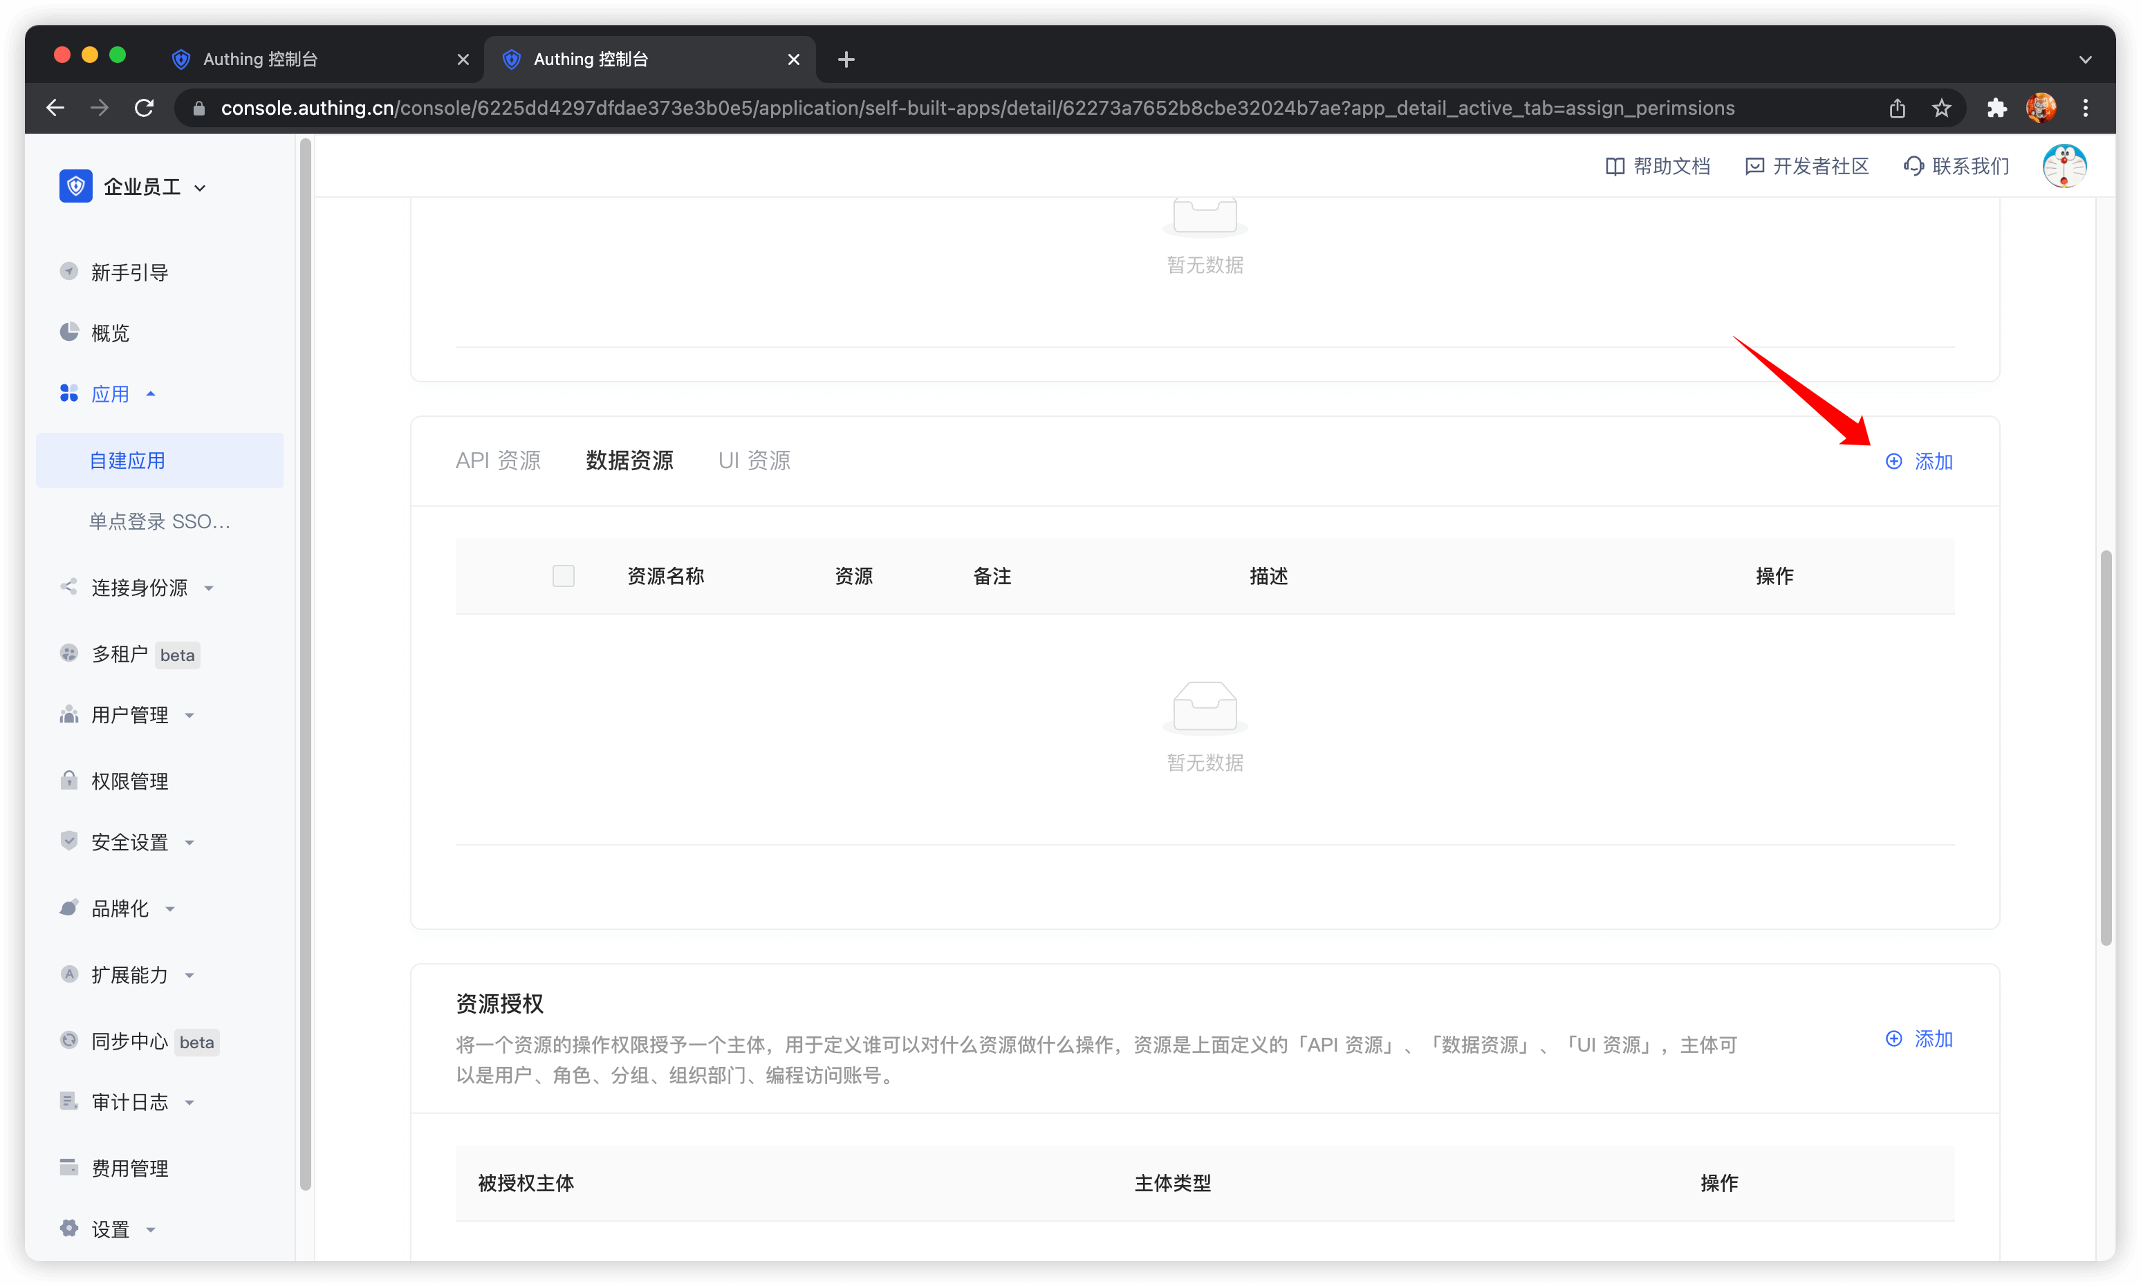Switch to the UI 资源 tab
Image resolution: width=2141 pixels, height=1286 pixels.
(754, 461)
